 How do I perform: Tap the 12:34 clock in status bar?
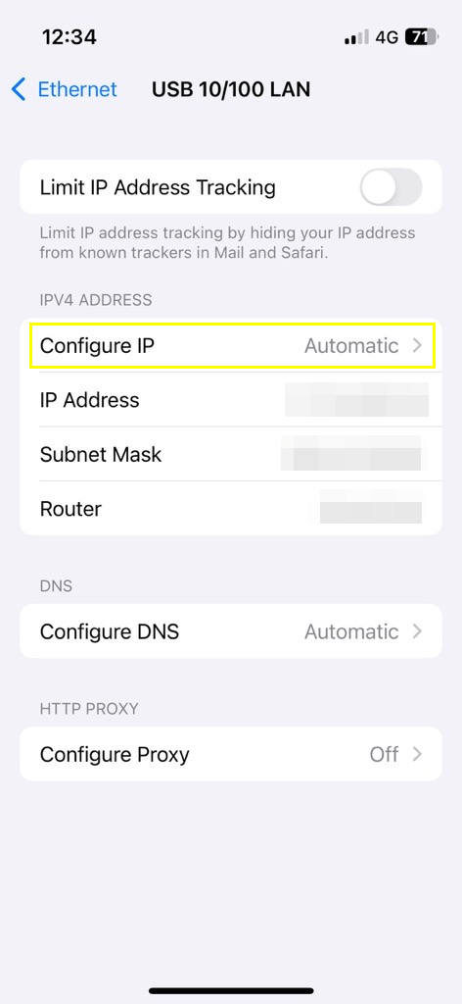[69, 37]
